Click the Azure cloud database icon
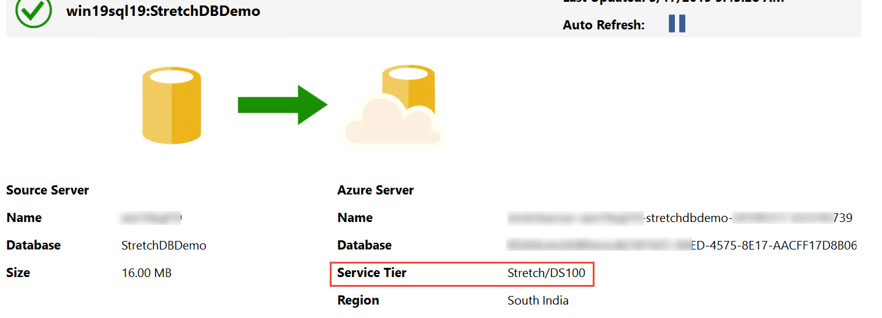The width and height of the screenshot is (882, 318). (392, 105)
